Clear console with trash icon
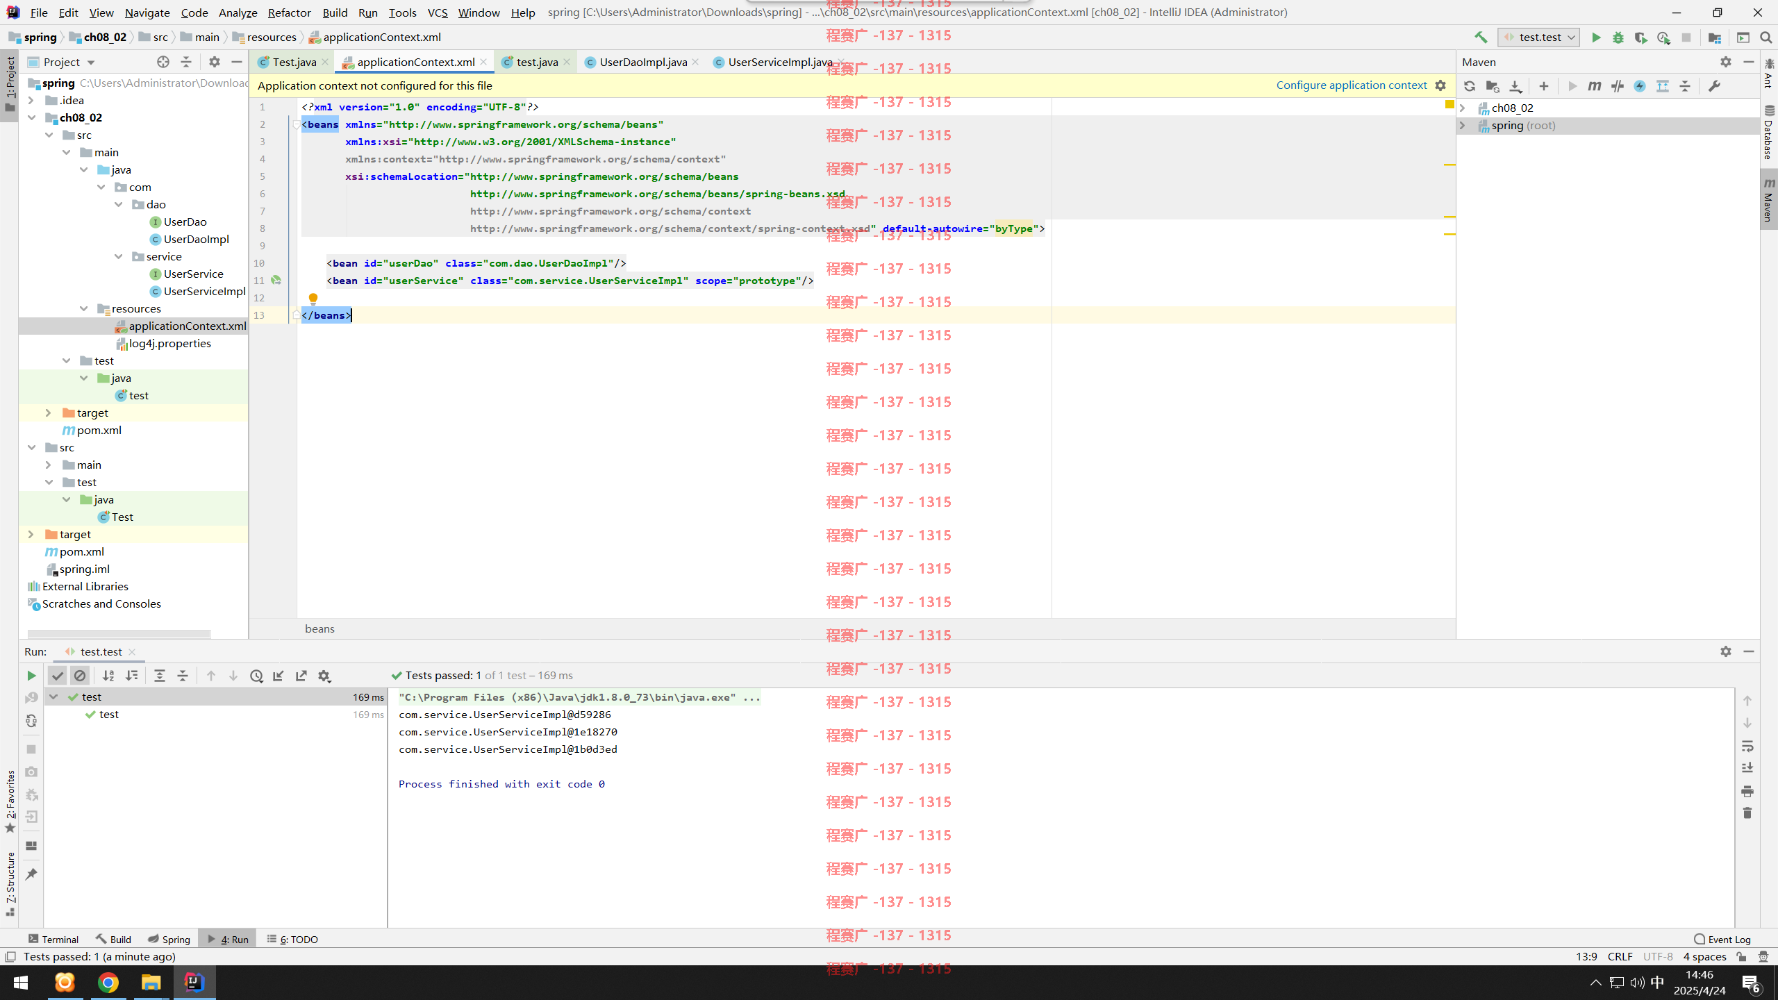 point(1747,813)
